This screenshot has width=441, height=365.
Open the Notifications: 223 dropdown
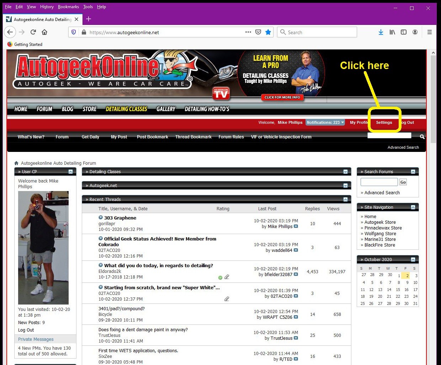click(x=325, y=122)
